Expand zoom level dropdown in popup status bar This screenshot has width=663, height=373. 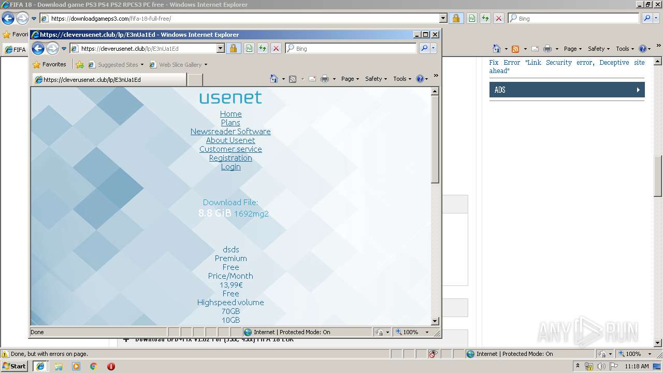[x=427, y=332]
